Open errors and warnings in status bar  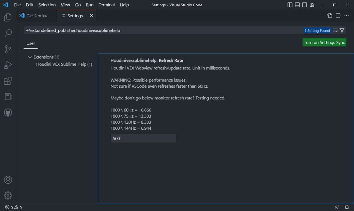click(x=13, y=207)
